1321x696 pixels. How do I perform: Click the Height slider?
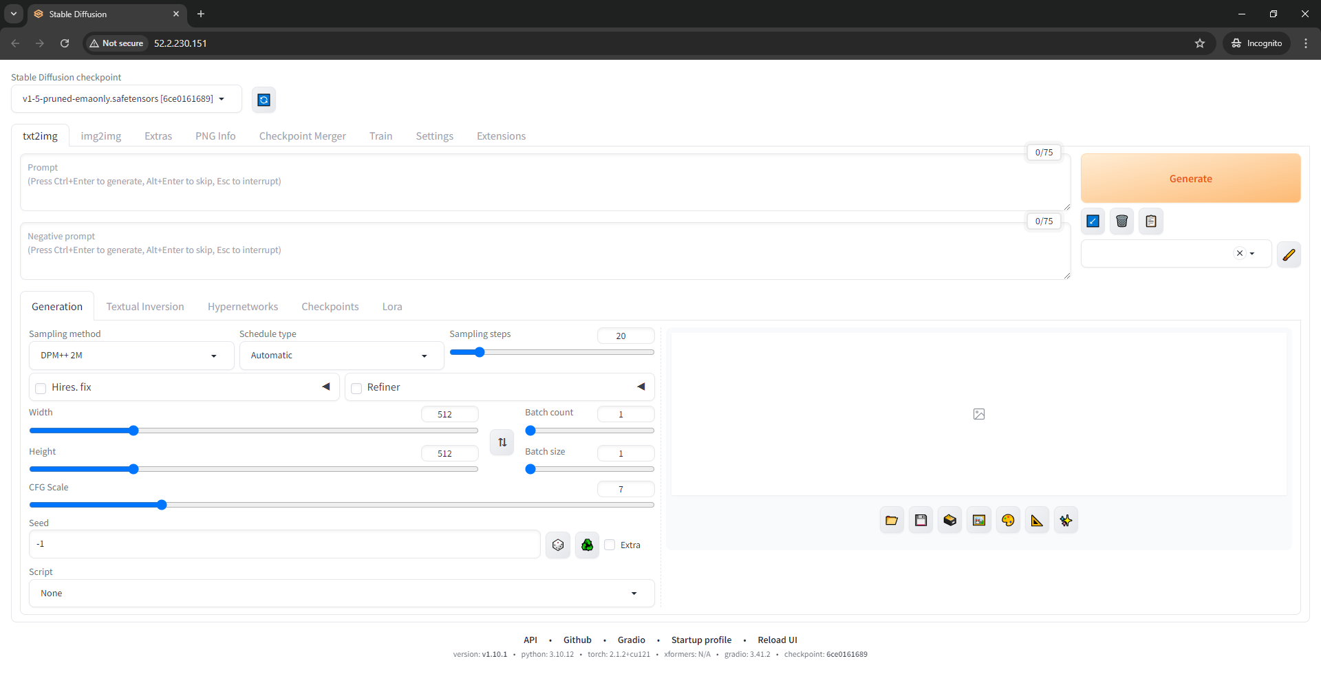(253, 469)
